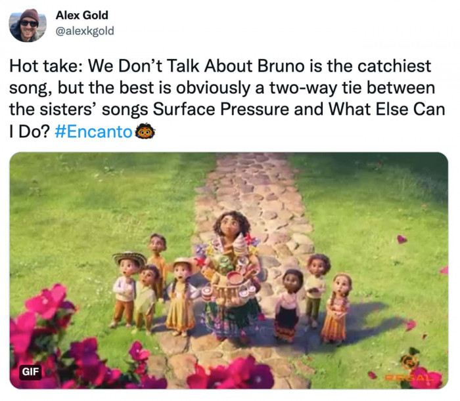The height and width of the screenshot is (401, 460).
Task: Click Alex Gold's profile avatar
Action: (x=28, y=26)
